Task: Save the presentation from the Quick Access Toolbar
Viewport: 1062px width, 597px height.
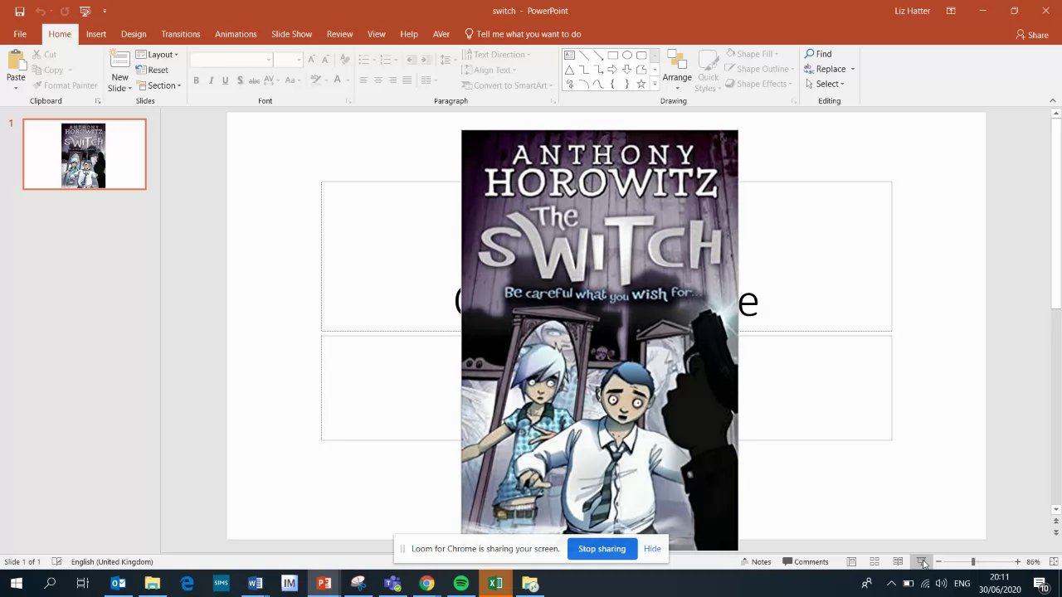Action: coord(20,12)
